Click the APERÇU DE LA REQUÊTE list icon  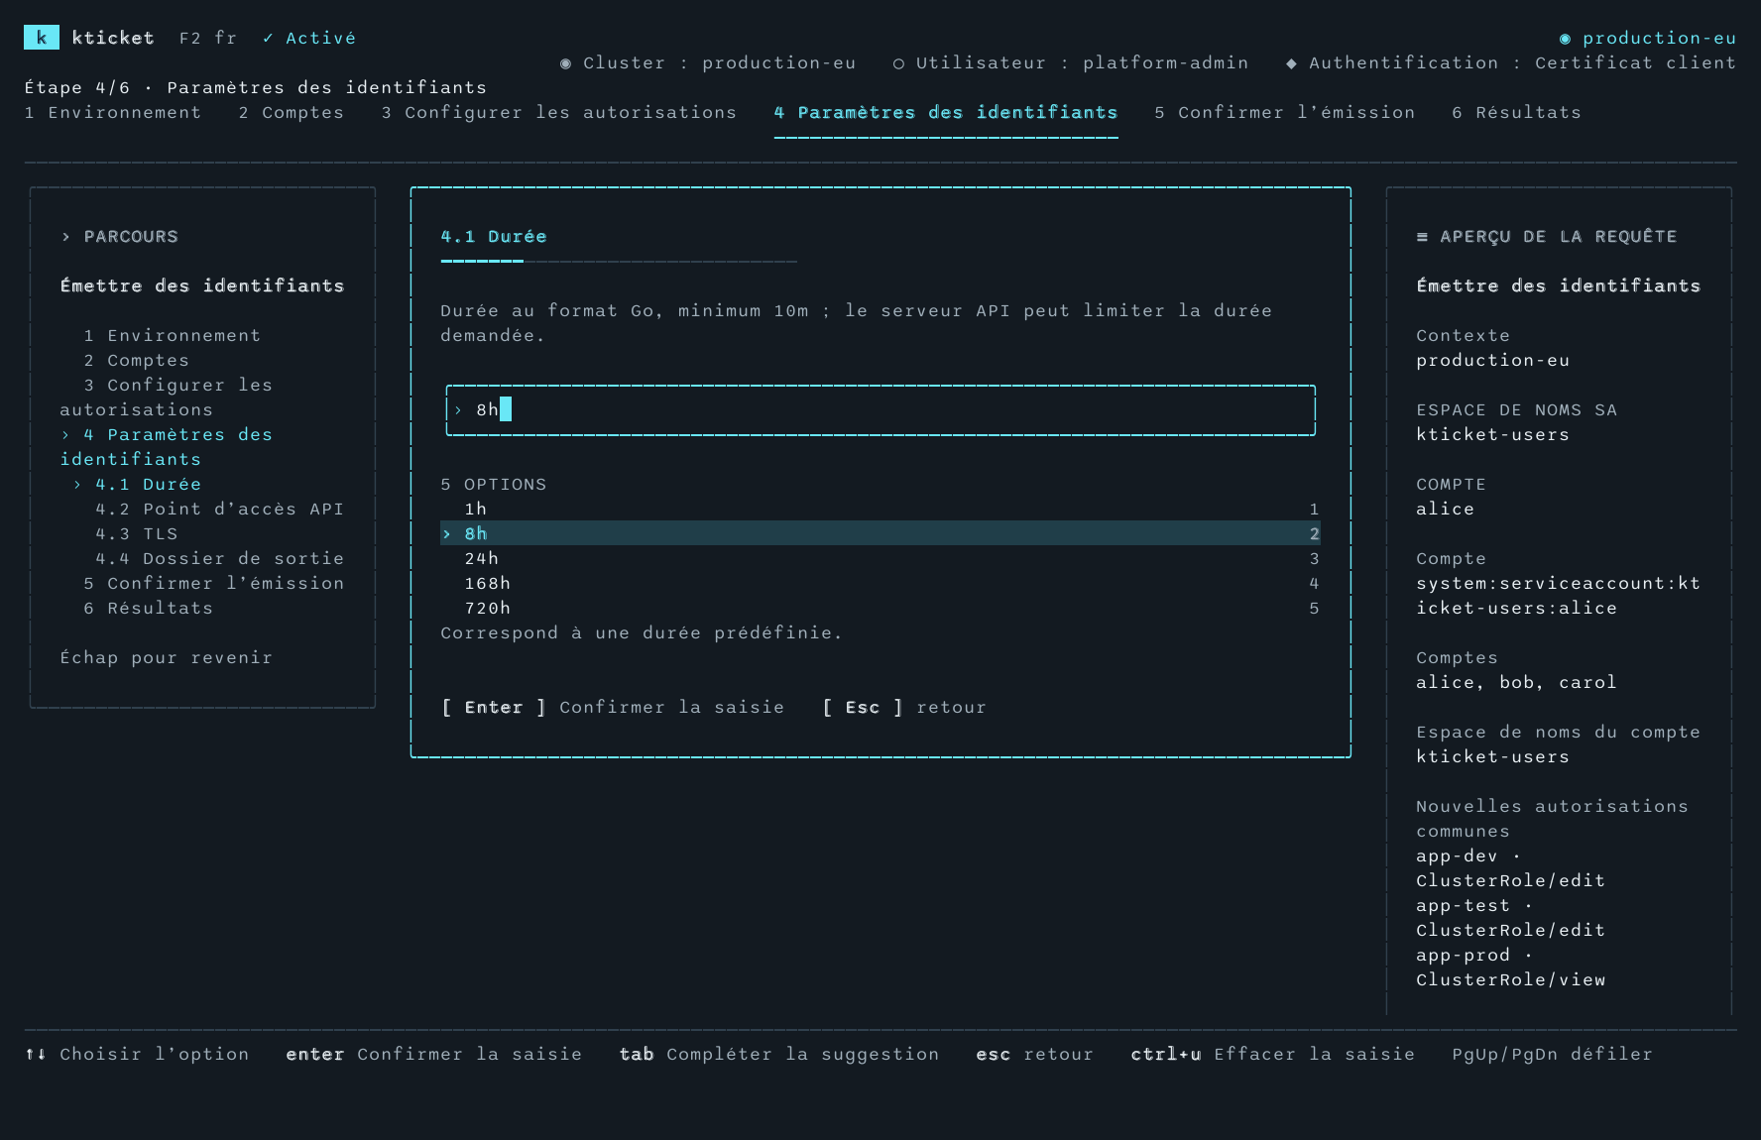pos(1422,237)
